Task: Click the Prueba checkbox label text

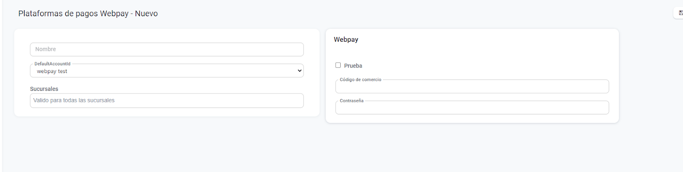Action: [x=353, y=66]
